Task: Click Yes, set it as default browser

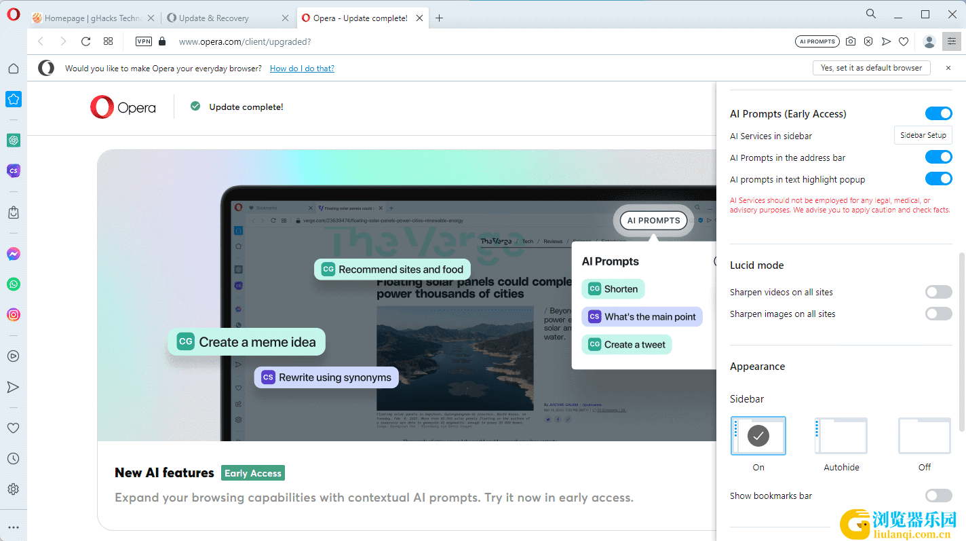Action: 871,68
